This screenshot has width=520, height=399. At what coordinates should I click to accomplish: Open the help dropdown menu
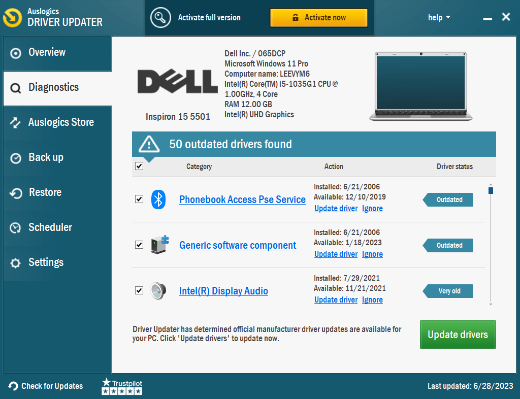click(x=439, y=17)
